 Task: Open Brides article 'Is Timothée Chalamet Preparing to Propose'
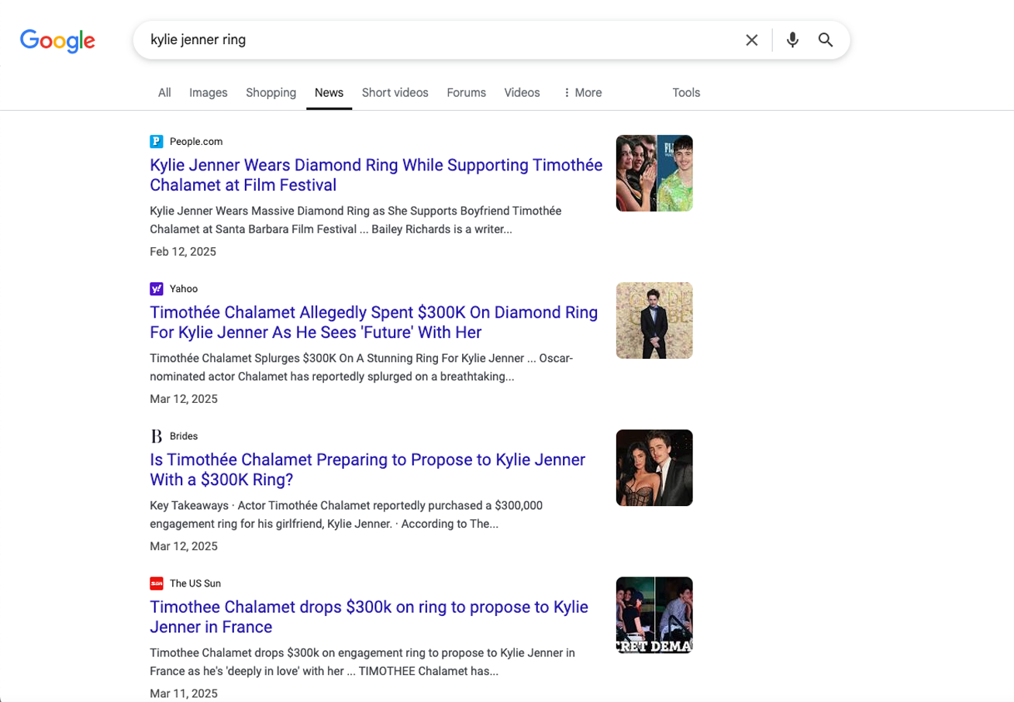[367, 470]
